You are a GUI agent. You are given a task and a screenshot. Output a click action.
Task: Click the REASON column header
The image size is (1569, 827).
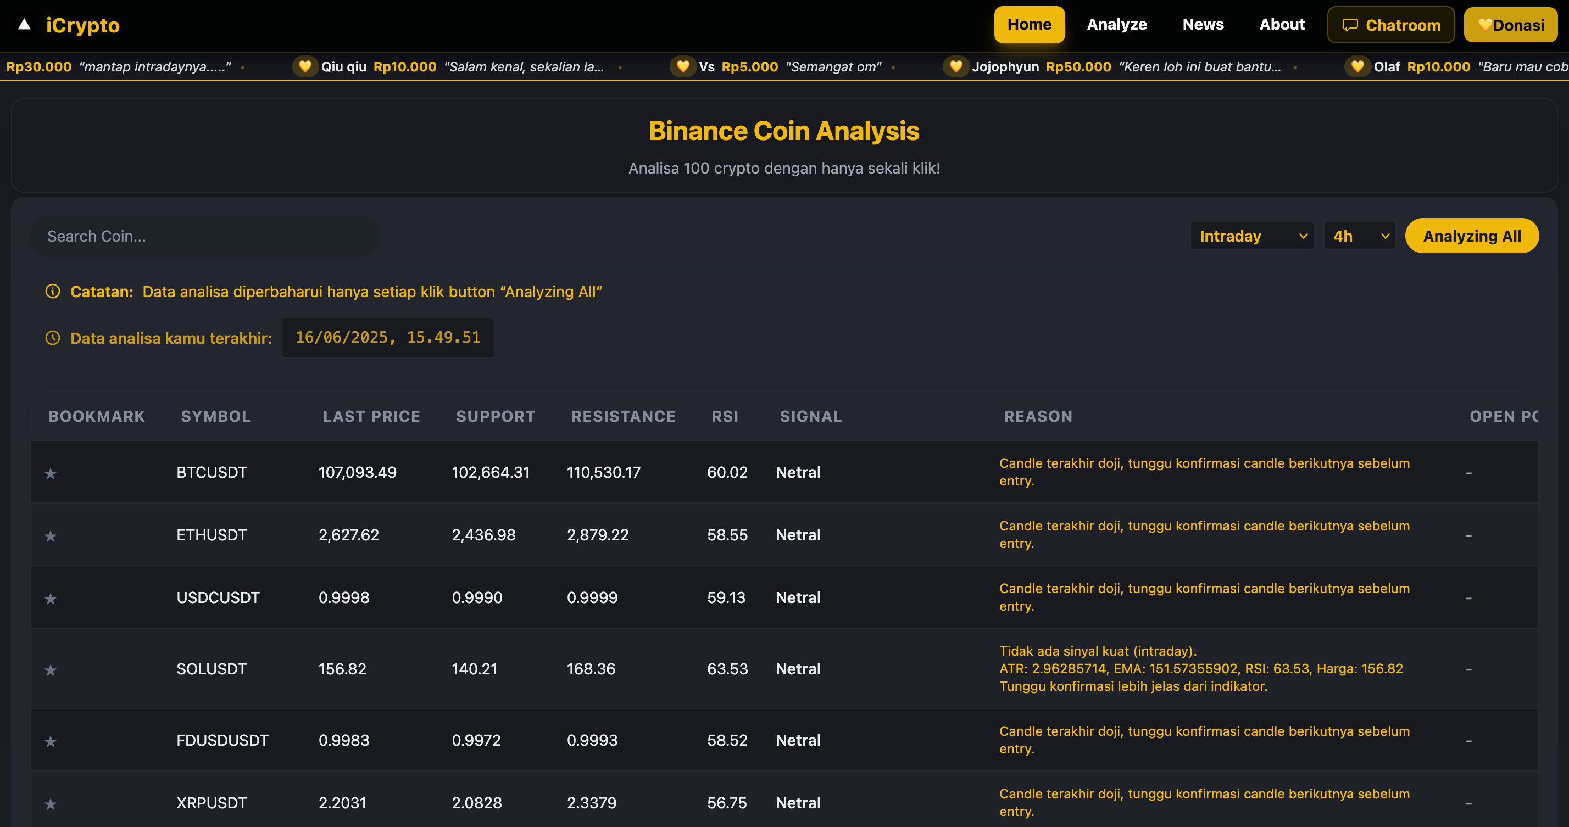click(x=1038, y=417)
